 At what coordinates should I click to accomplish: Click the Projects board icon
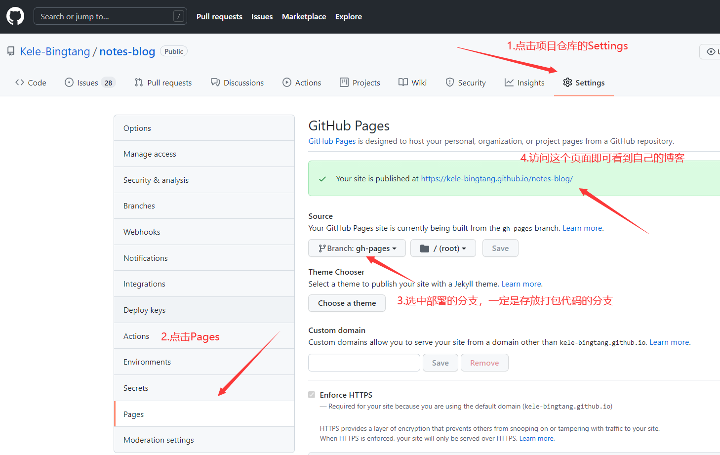coord(344,83)
